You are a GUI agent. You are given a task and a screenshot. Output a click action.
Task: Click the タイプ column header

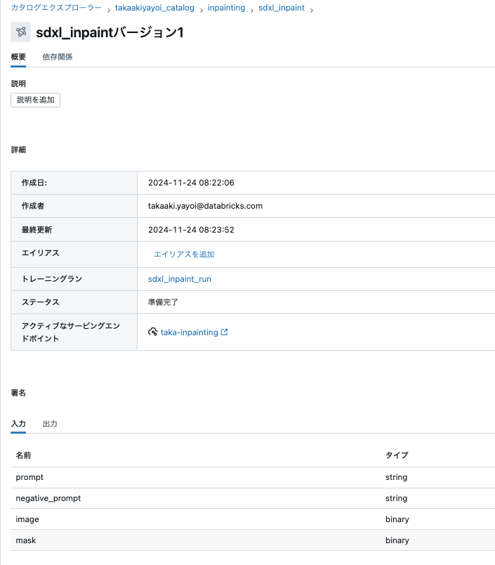(x=397, y=455)
